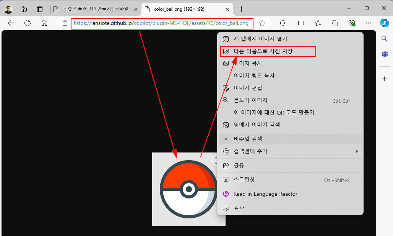Open Microsoft Teams in the sidebar
This screenshot has height=236, width=393.
pos(385,54)
